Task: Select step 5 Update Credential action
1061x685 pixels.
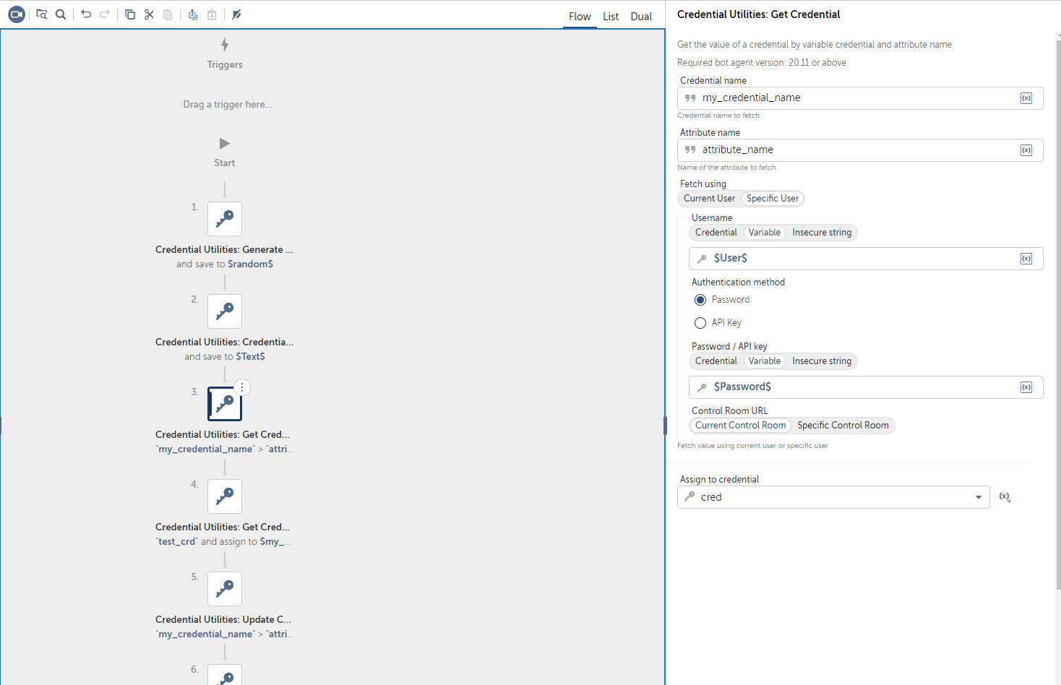Action: pos(225,589)
